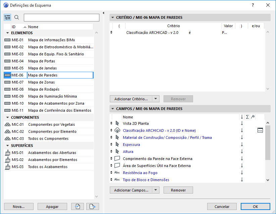Image resolution: width=276 pixels, height=214 pixels.
Task: Click the arrow icon beside Vista 2D Planta
Action: click(117, 123)
